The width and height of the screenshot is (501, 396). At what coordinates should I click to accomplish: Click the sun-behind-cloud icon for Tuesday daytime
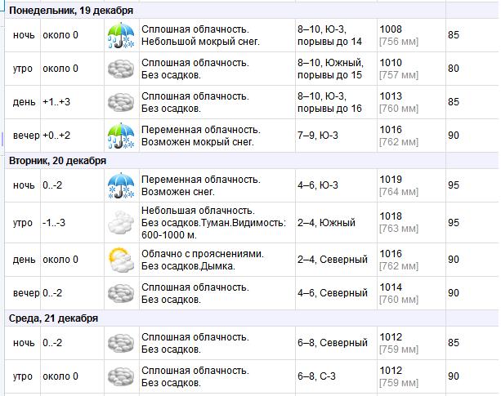point(120,260)
